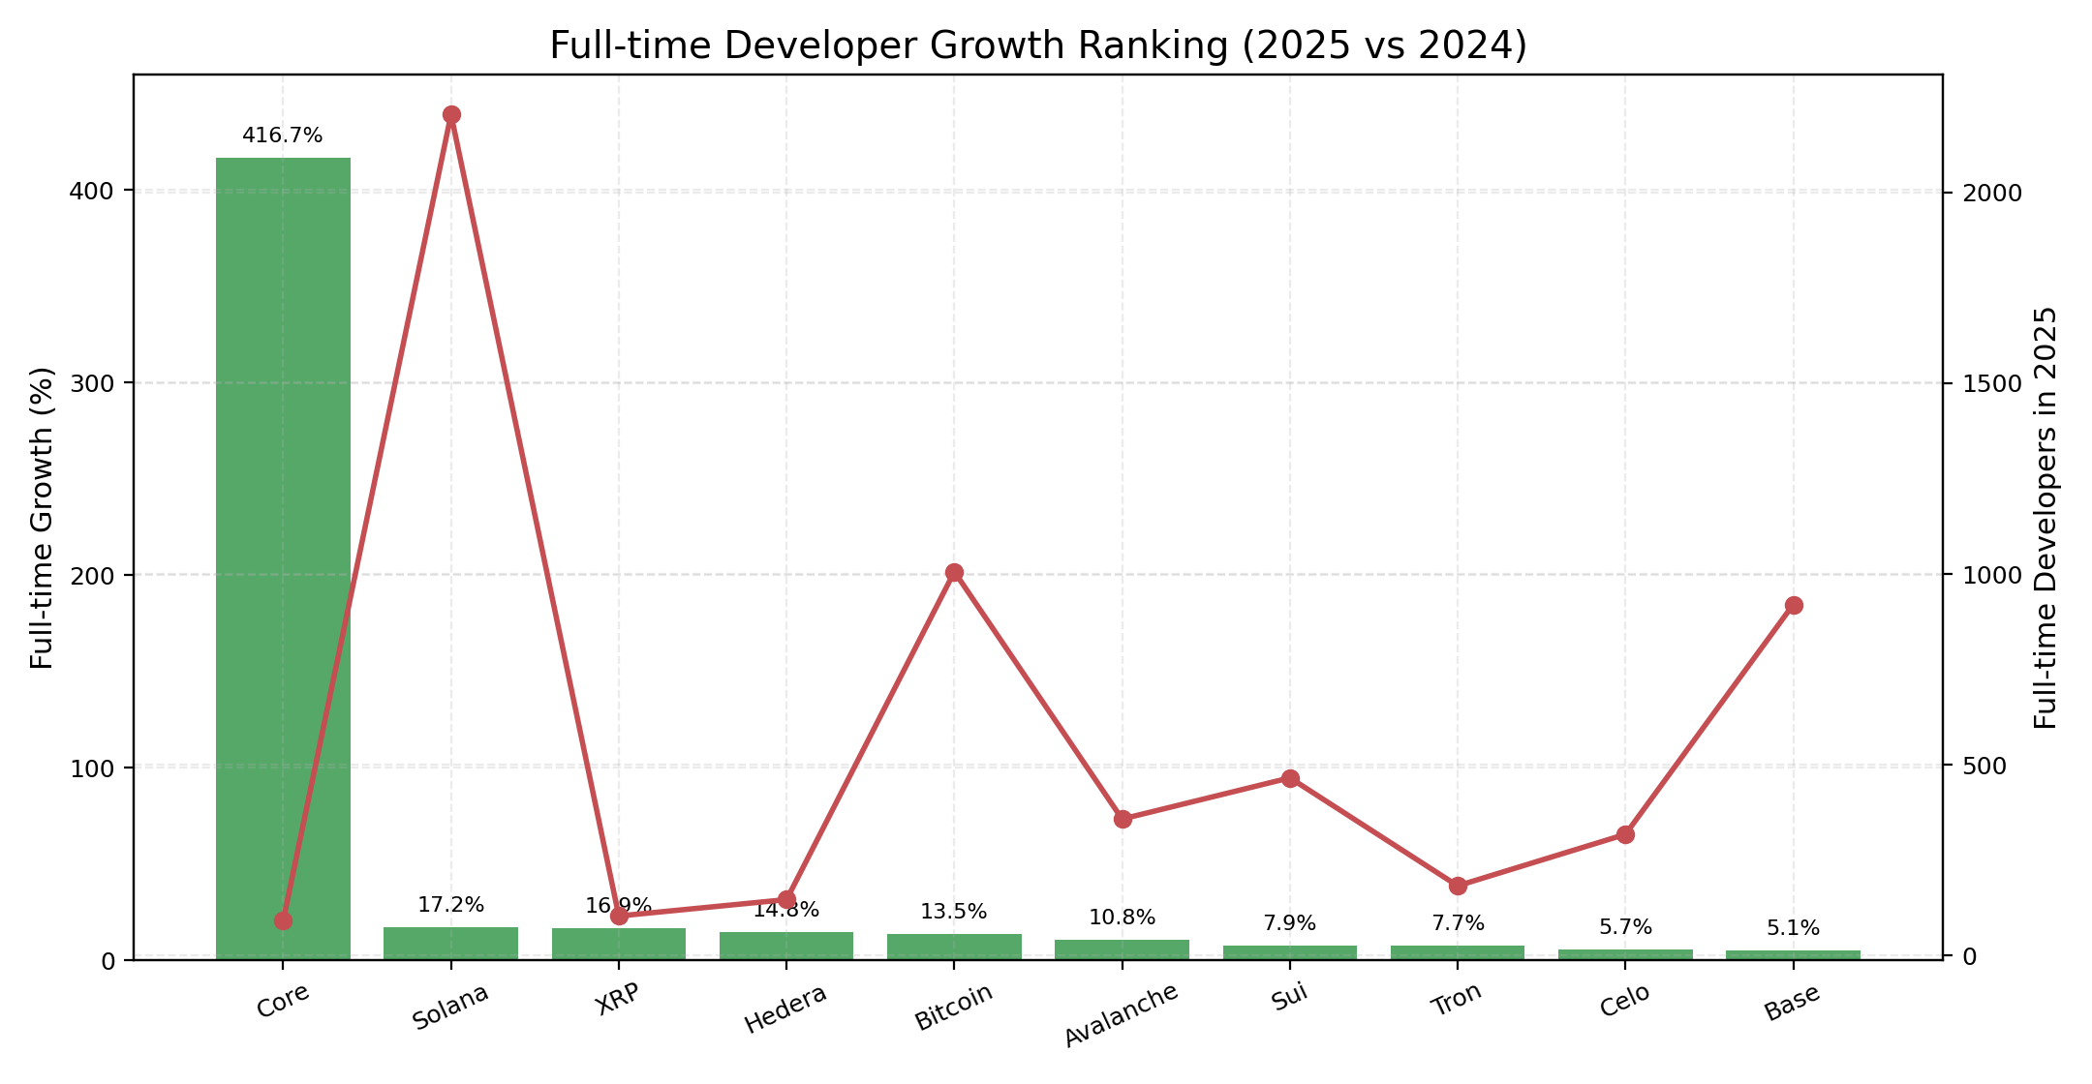
Task: Select the red line marker for Hedera
Action: pyautogui.click(x=786, y=899)
